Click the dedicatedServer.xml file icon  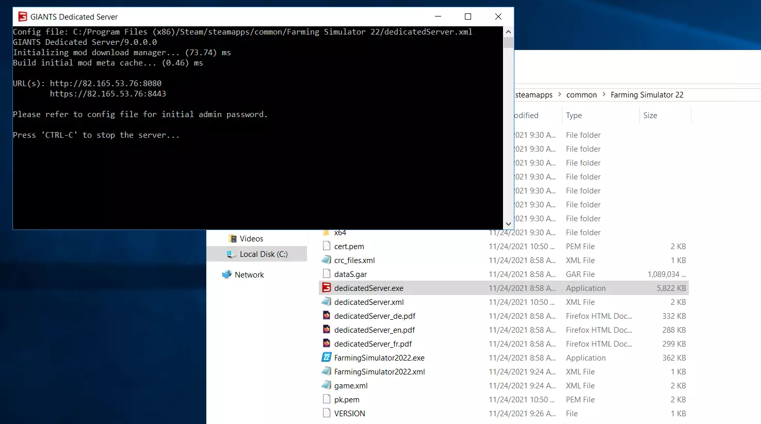(326, 302)
